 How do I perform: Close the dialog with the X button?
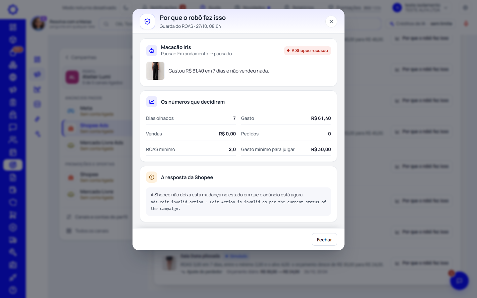pos(331,22)
